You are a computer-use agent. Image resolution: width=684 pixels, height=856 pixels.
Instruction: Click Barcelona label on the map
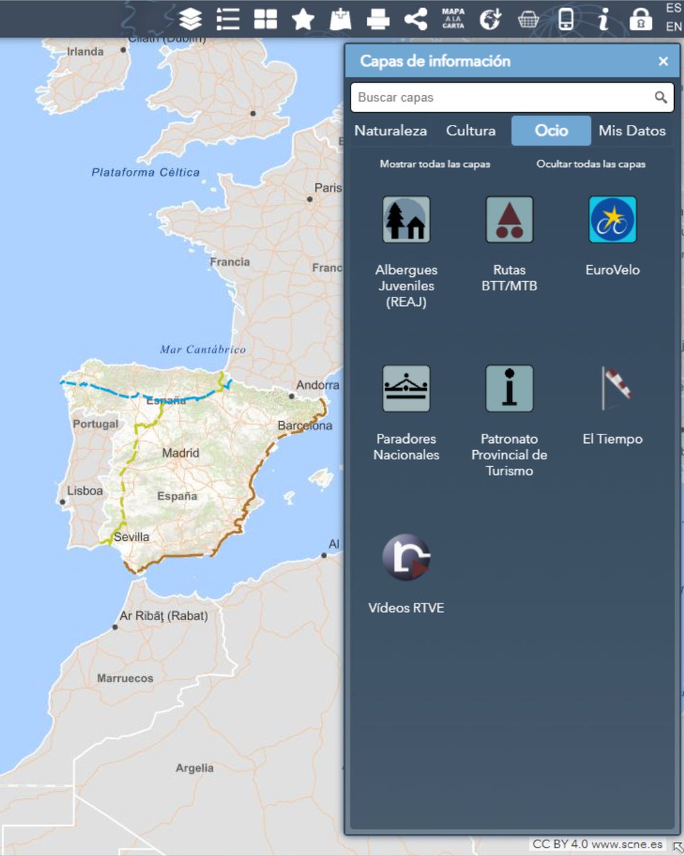[305, 426]
